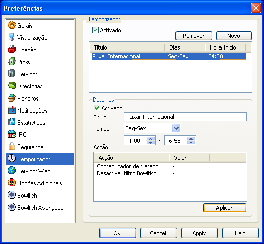Open the Estatísticas chart icon

(12, 122)
